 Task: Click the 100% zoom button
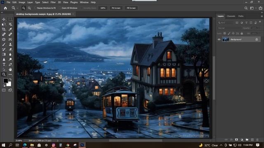(x=103, y=8)
